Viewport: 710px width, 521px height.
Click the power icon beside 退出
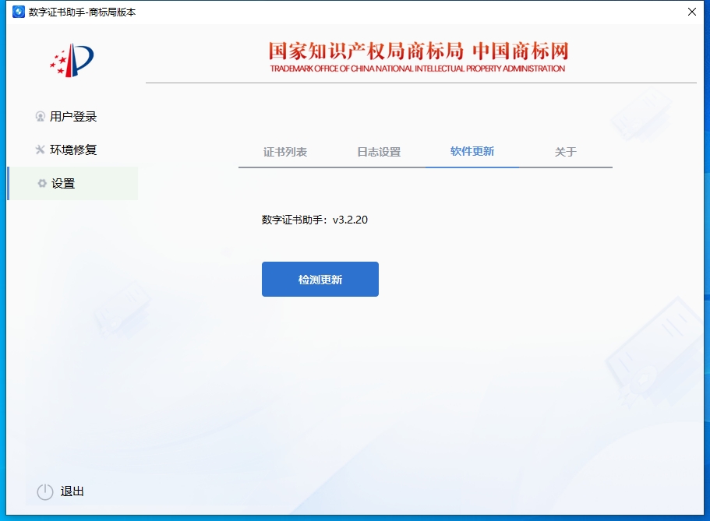(x=45, y=492)
